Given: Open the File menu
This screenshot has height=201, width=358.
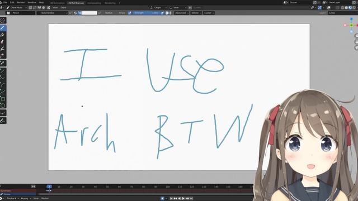Looking at the screenshot, I should click(5, 2).
